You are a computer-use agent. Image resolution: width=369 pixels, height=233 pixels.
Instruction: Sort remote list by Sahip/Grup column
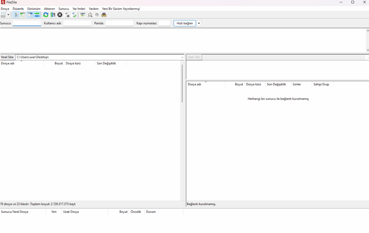pos(323,84)
